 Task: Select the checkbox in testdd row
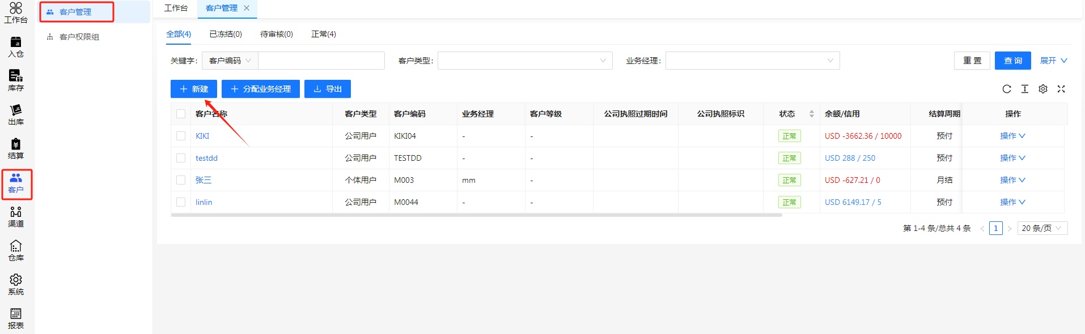[181, 158]
